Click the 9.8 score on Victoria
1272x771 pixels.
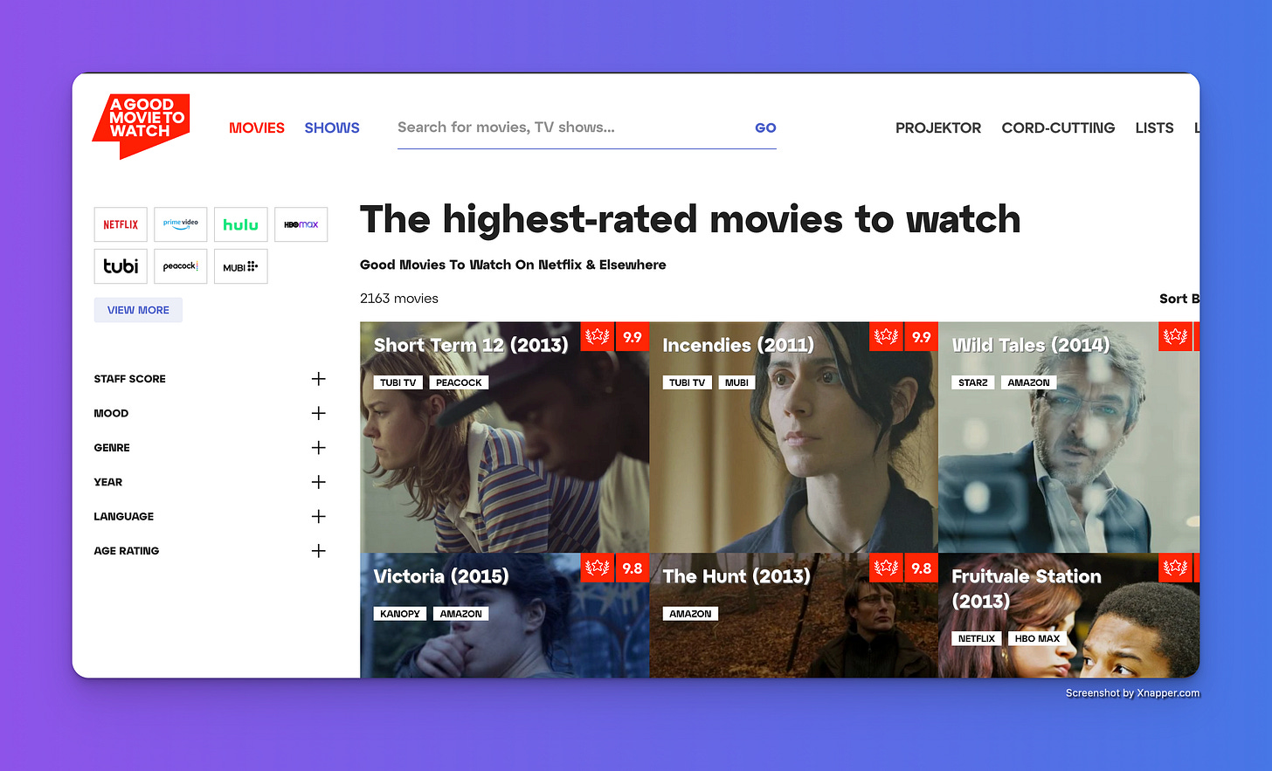click(633, 568)
